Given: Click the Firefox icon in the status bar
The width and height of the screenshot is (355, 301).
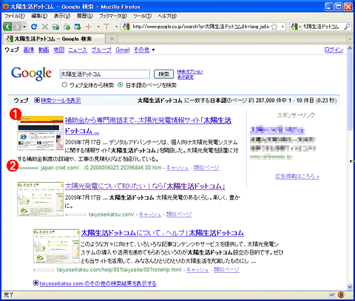Looking at the screenshot, I should click(x=342, y=294).
